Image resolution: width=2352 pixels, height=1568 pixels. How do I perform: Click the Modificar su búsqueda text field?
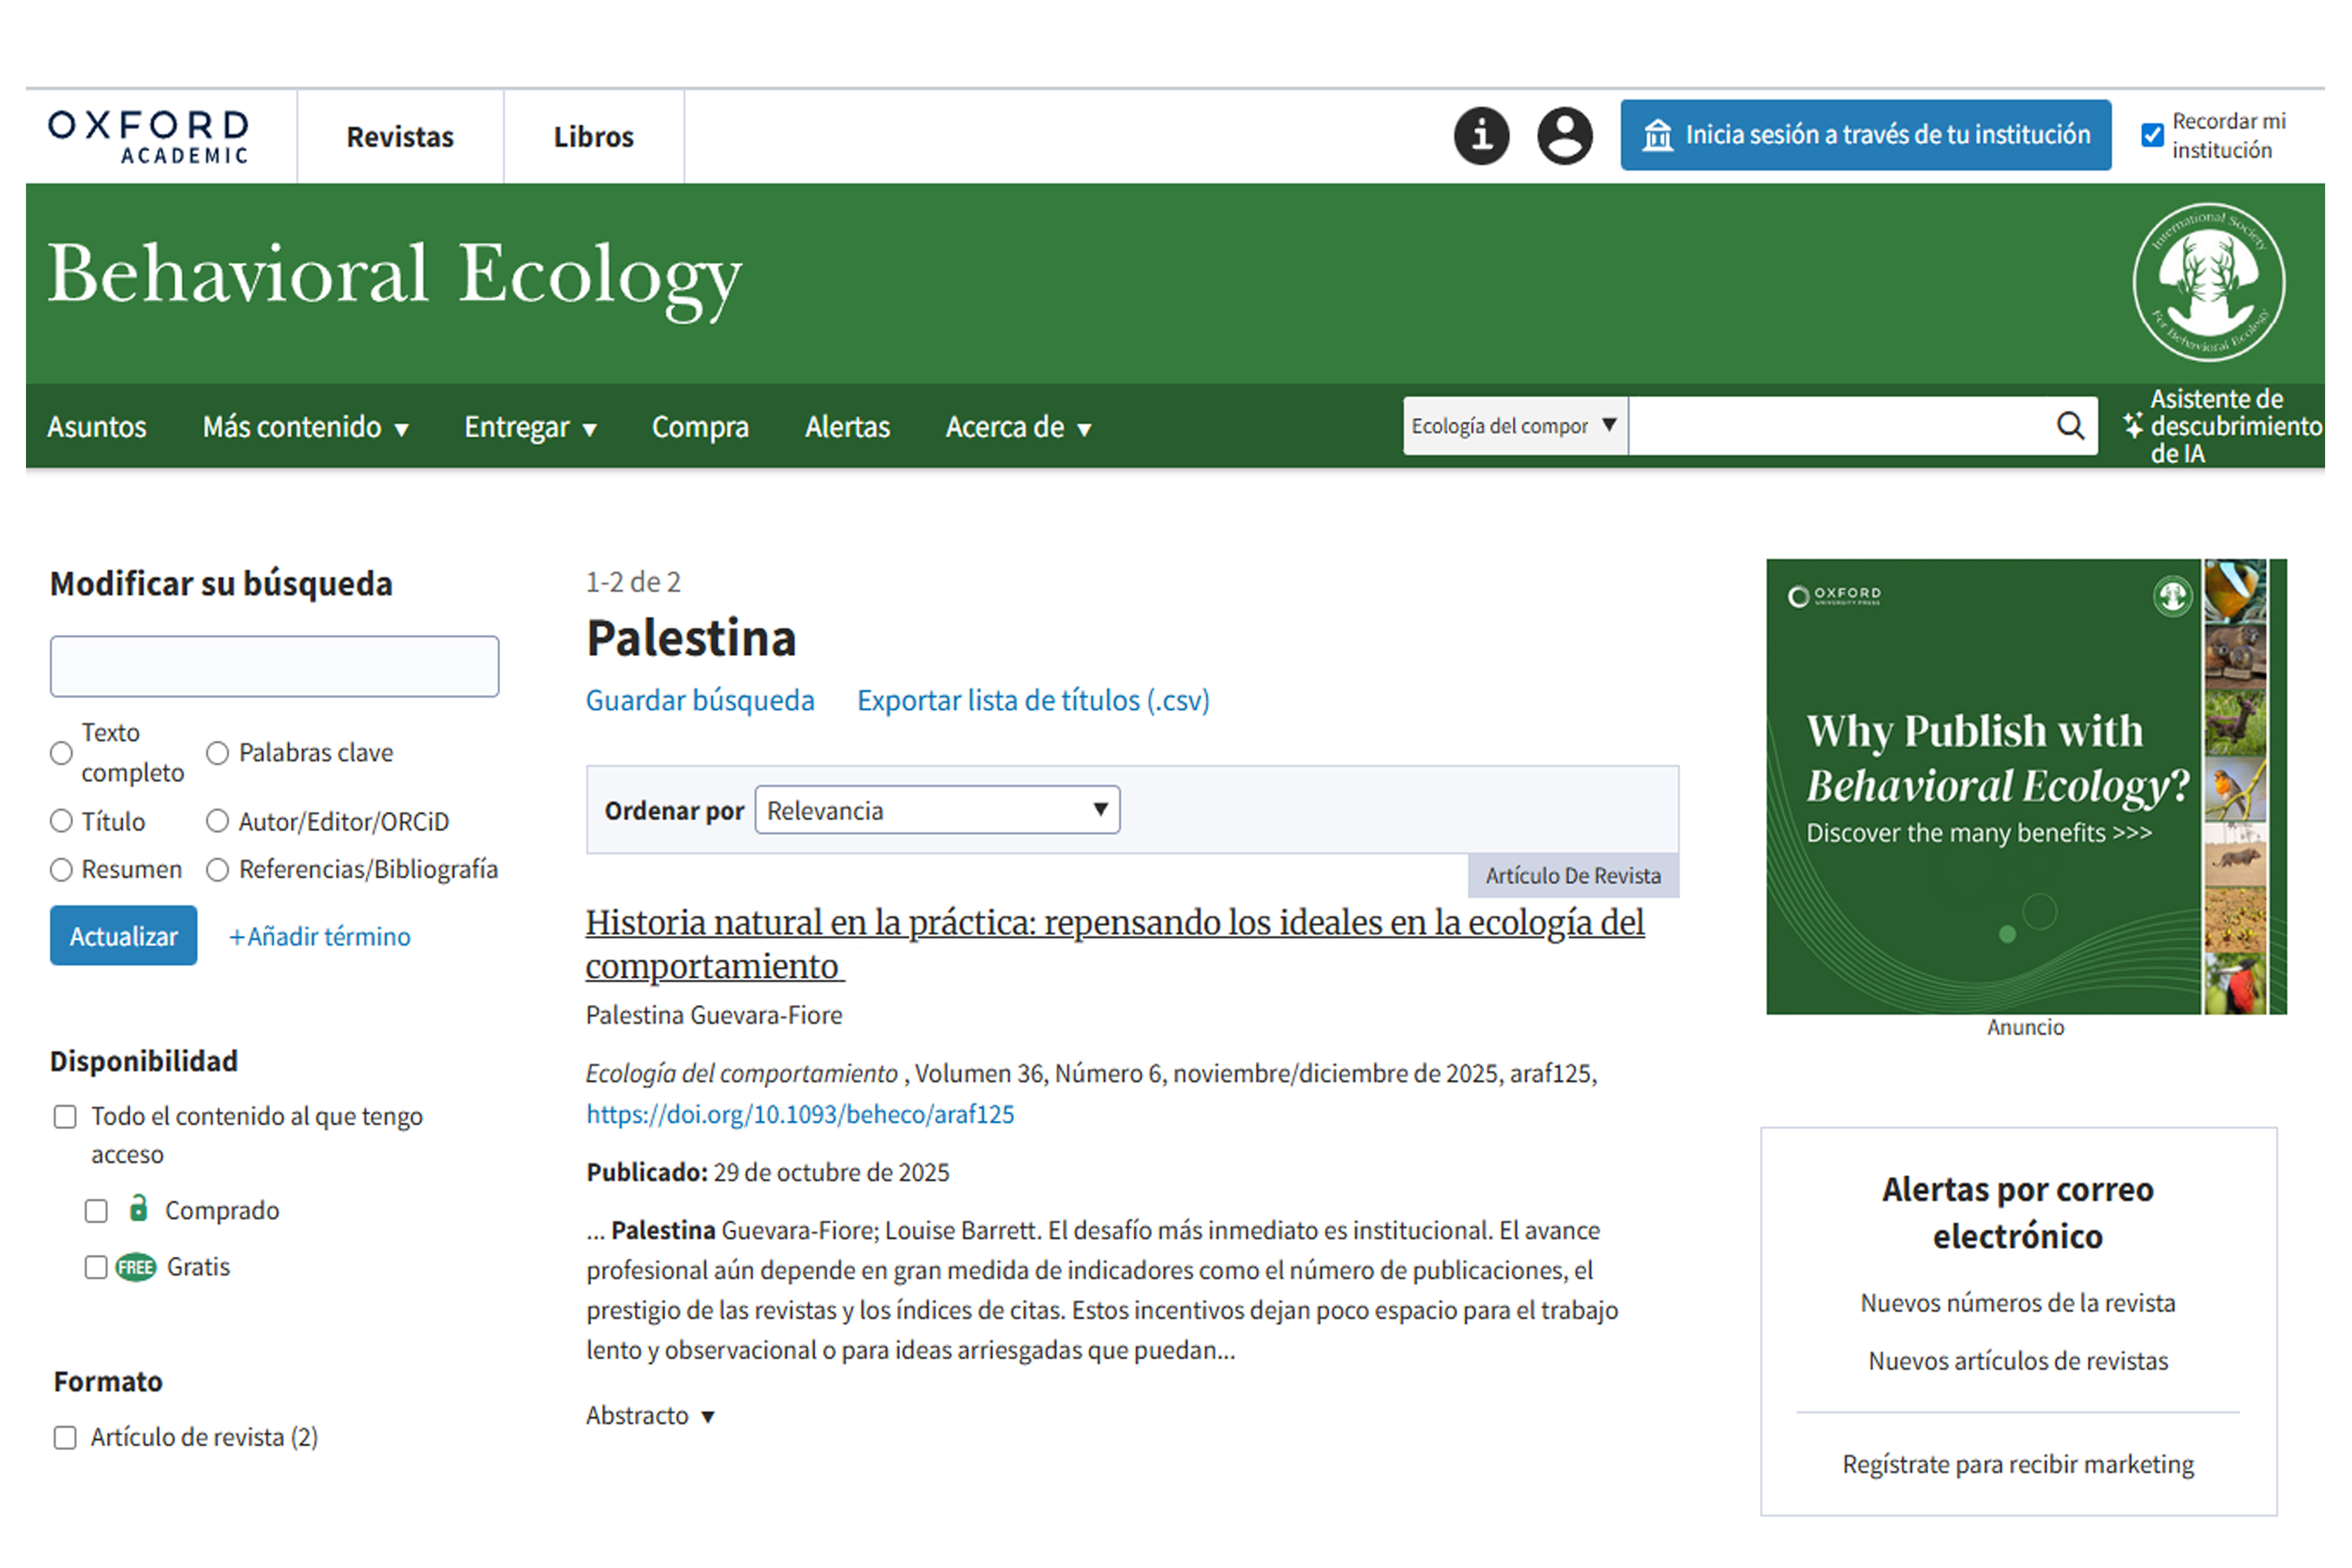(274, 666)
